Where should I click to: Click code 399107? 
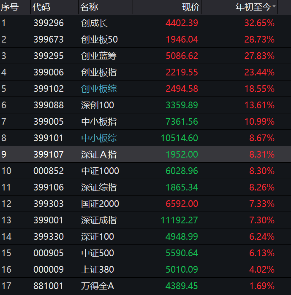tap(49, 155)
